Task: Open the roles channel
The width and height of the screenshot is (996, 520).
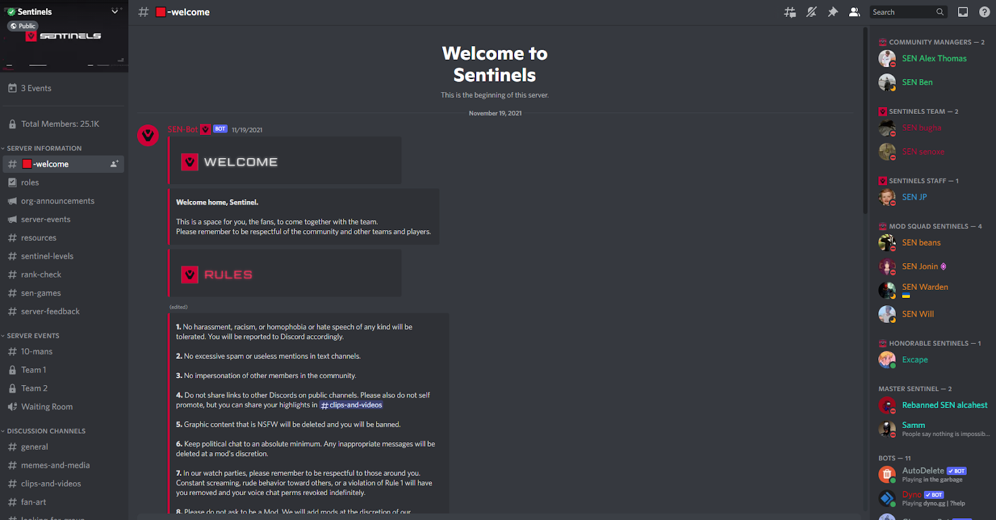Action: point(63,182)
